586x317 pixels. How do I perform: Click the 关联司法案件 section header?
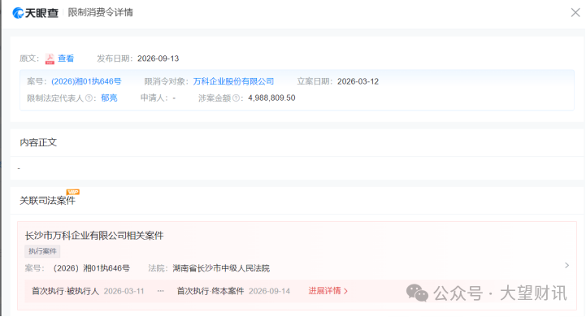47,201
